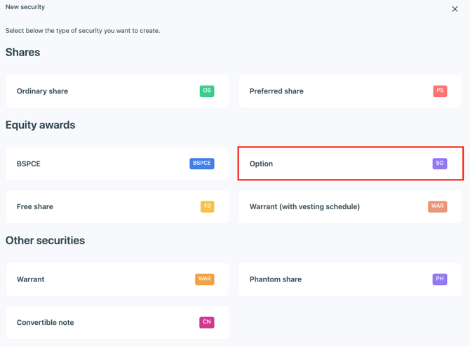Choose the Free share label

tap(35, 207)
